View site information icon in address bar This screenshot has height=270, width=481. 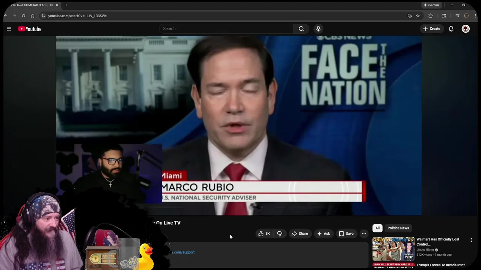point(43,16)
